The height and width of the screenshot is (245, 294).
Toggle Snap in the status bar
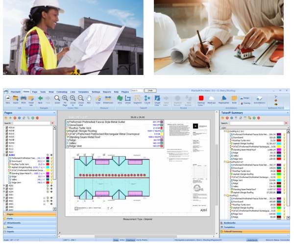(x=117, y=241)
